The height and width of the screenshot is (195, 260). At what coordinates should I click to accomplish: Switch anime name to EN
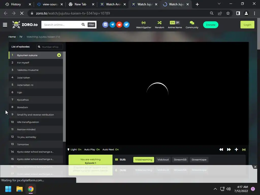click(x=172, y=23)
